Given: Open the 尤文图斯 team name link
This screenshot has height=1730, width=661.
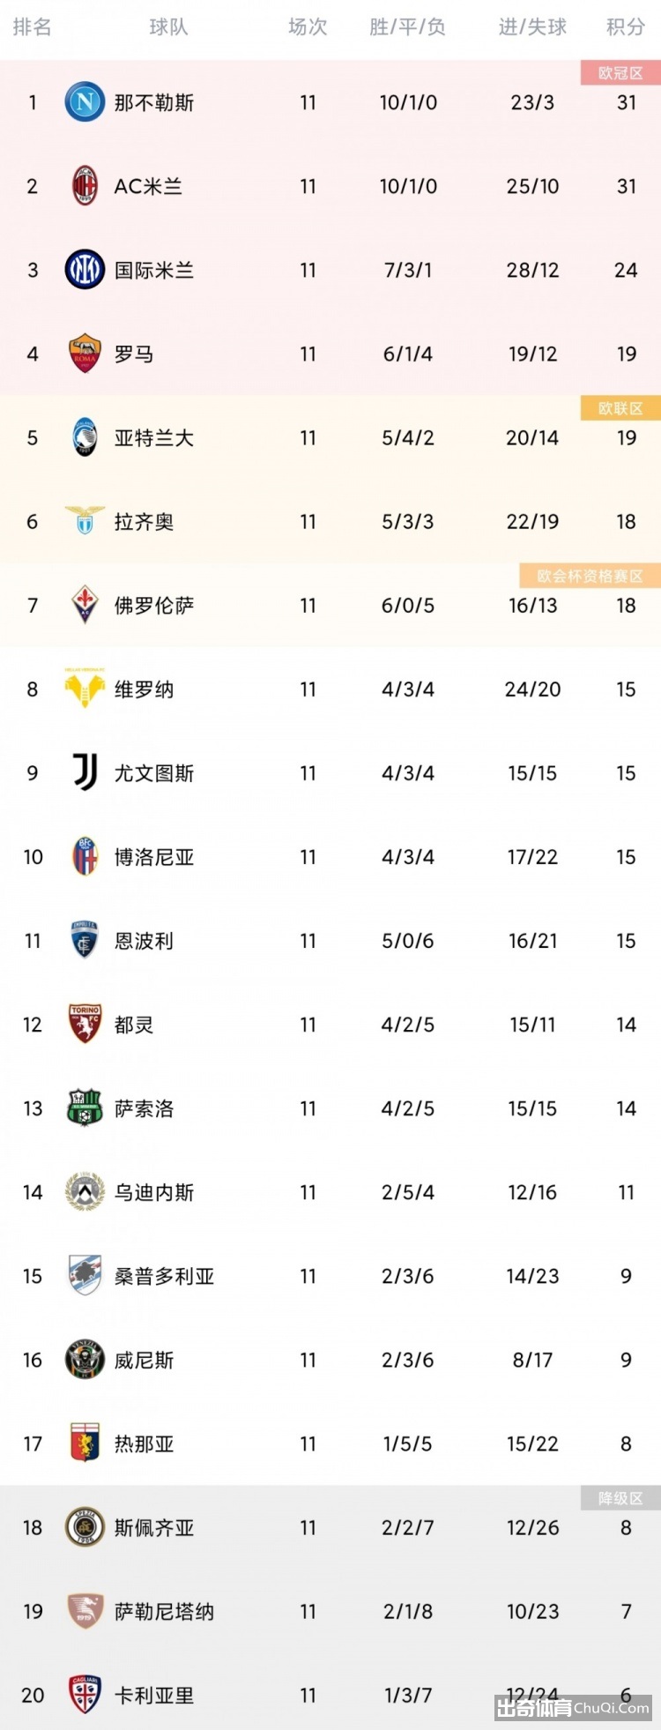Looking at the screenshot, I should (x=154, y=773).
